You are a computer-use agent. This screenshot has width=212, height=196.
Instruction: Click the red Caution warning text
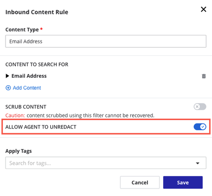pos(15,115)
